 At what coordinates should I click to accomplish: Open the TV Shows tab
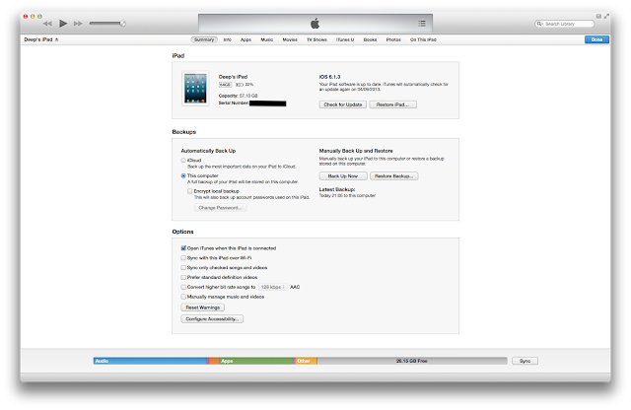click(x=316, y=39)
